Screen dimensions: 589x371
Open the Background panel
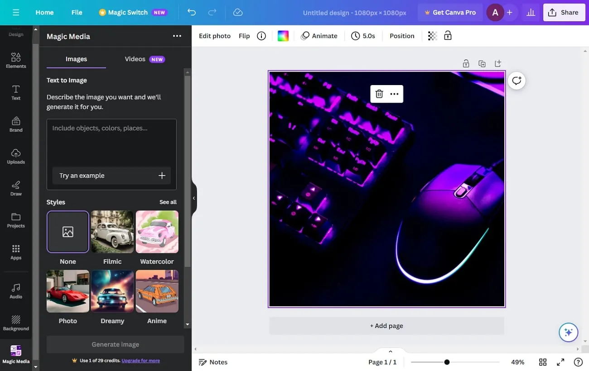tap(16, 322)
